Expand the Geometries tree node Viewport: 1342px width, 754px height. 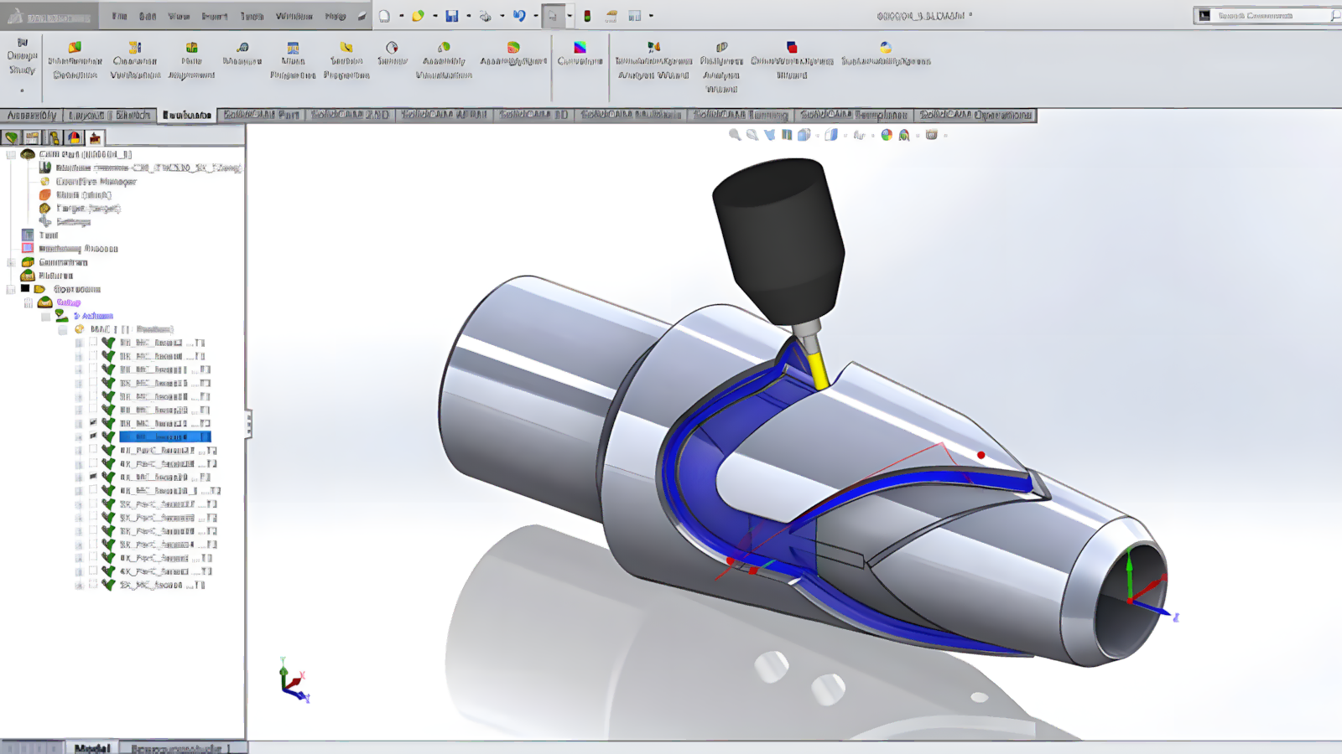click(x=11, y=262)
